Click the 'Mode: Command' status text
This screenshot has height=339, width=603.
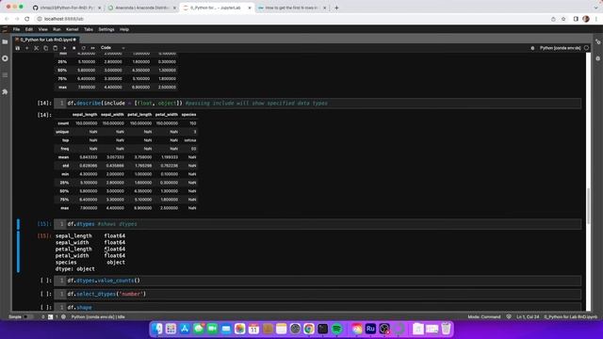pyautogui.click(x=484, y=316)
